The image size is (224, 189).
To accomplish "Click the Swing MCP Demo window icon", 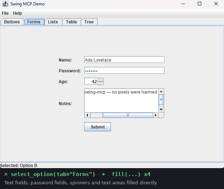I will (5, 4).
